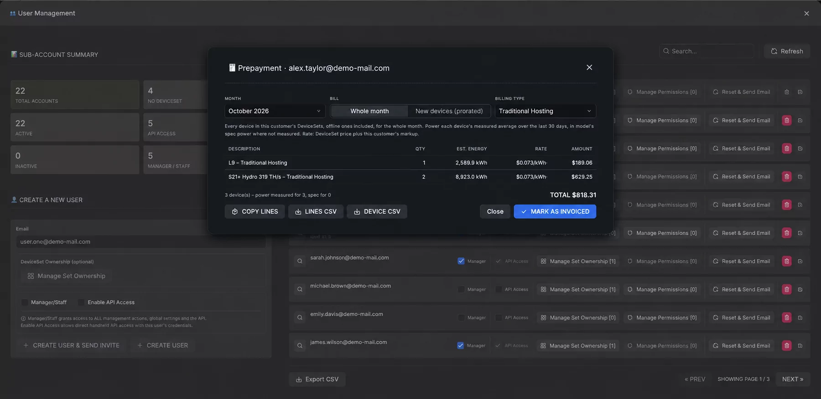
Task: Tick the Manager/Staff checkbox in new user form
Action: coord(25,302)
